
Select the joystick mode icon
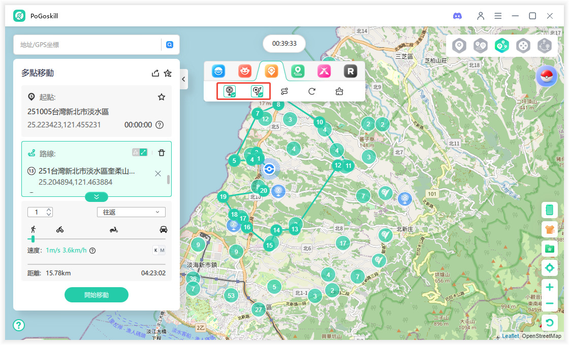(x=523, y=46)
